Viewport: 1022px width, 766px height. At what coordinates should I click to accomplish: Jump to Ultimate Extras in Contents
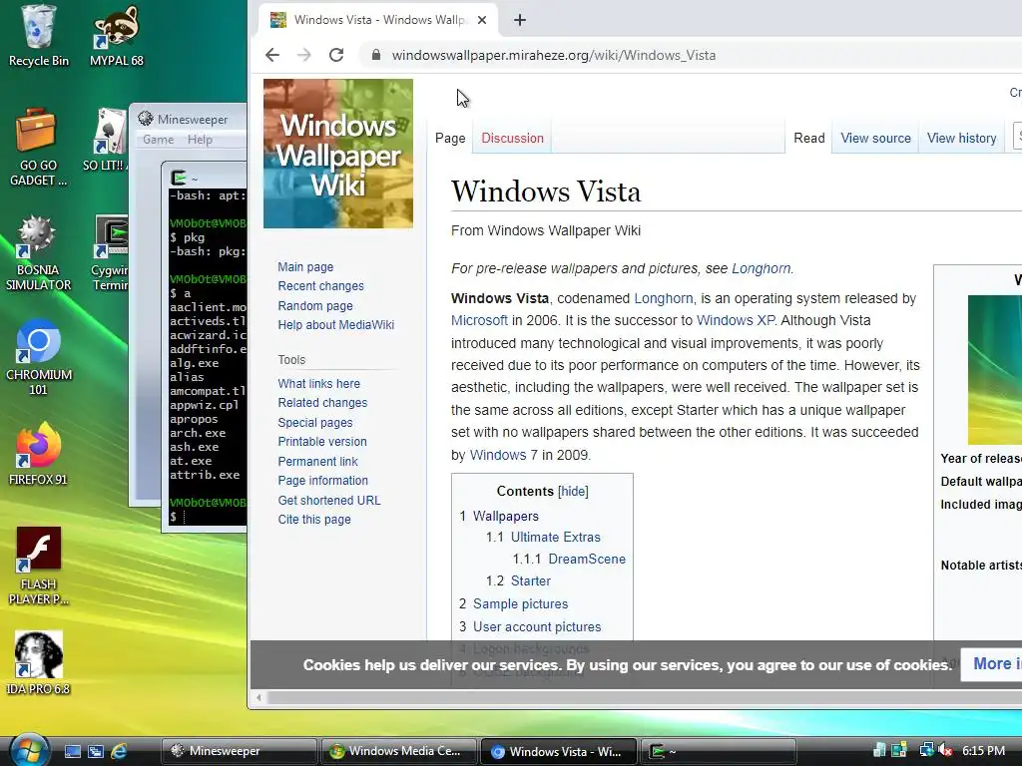click(555, 538)
